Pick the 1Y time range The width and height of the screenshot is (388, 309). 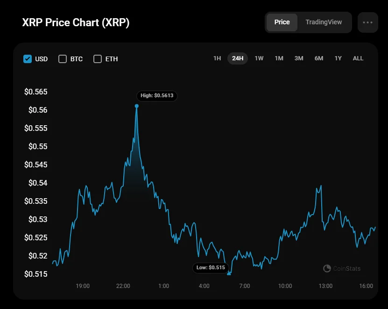[338, 58]
